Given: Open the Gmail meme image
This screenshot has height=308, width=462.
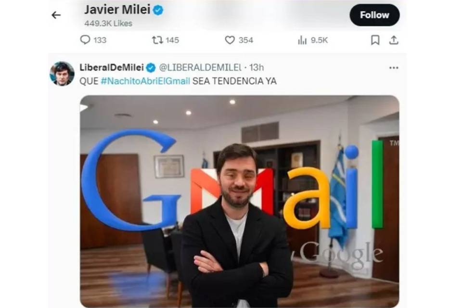Looking at the screenshot, I should click(x=240, y=201).
